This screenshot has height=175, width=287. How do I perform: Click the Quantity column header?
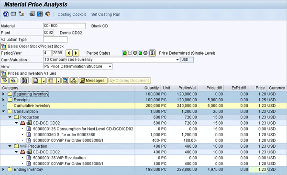[148, 88]
